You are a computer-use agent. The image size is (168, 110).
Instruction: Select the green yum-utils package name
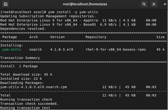[x=12, y=50]
